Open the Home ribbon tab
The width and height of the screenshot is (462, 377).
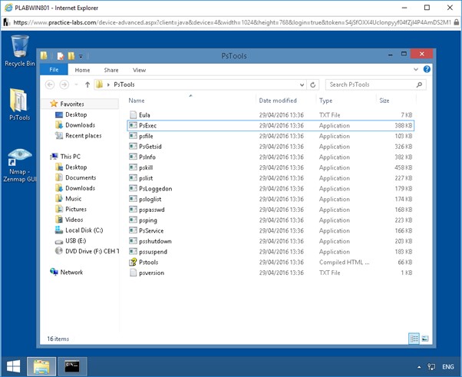[x=82, y=70]
